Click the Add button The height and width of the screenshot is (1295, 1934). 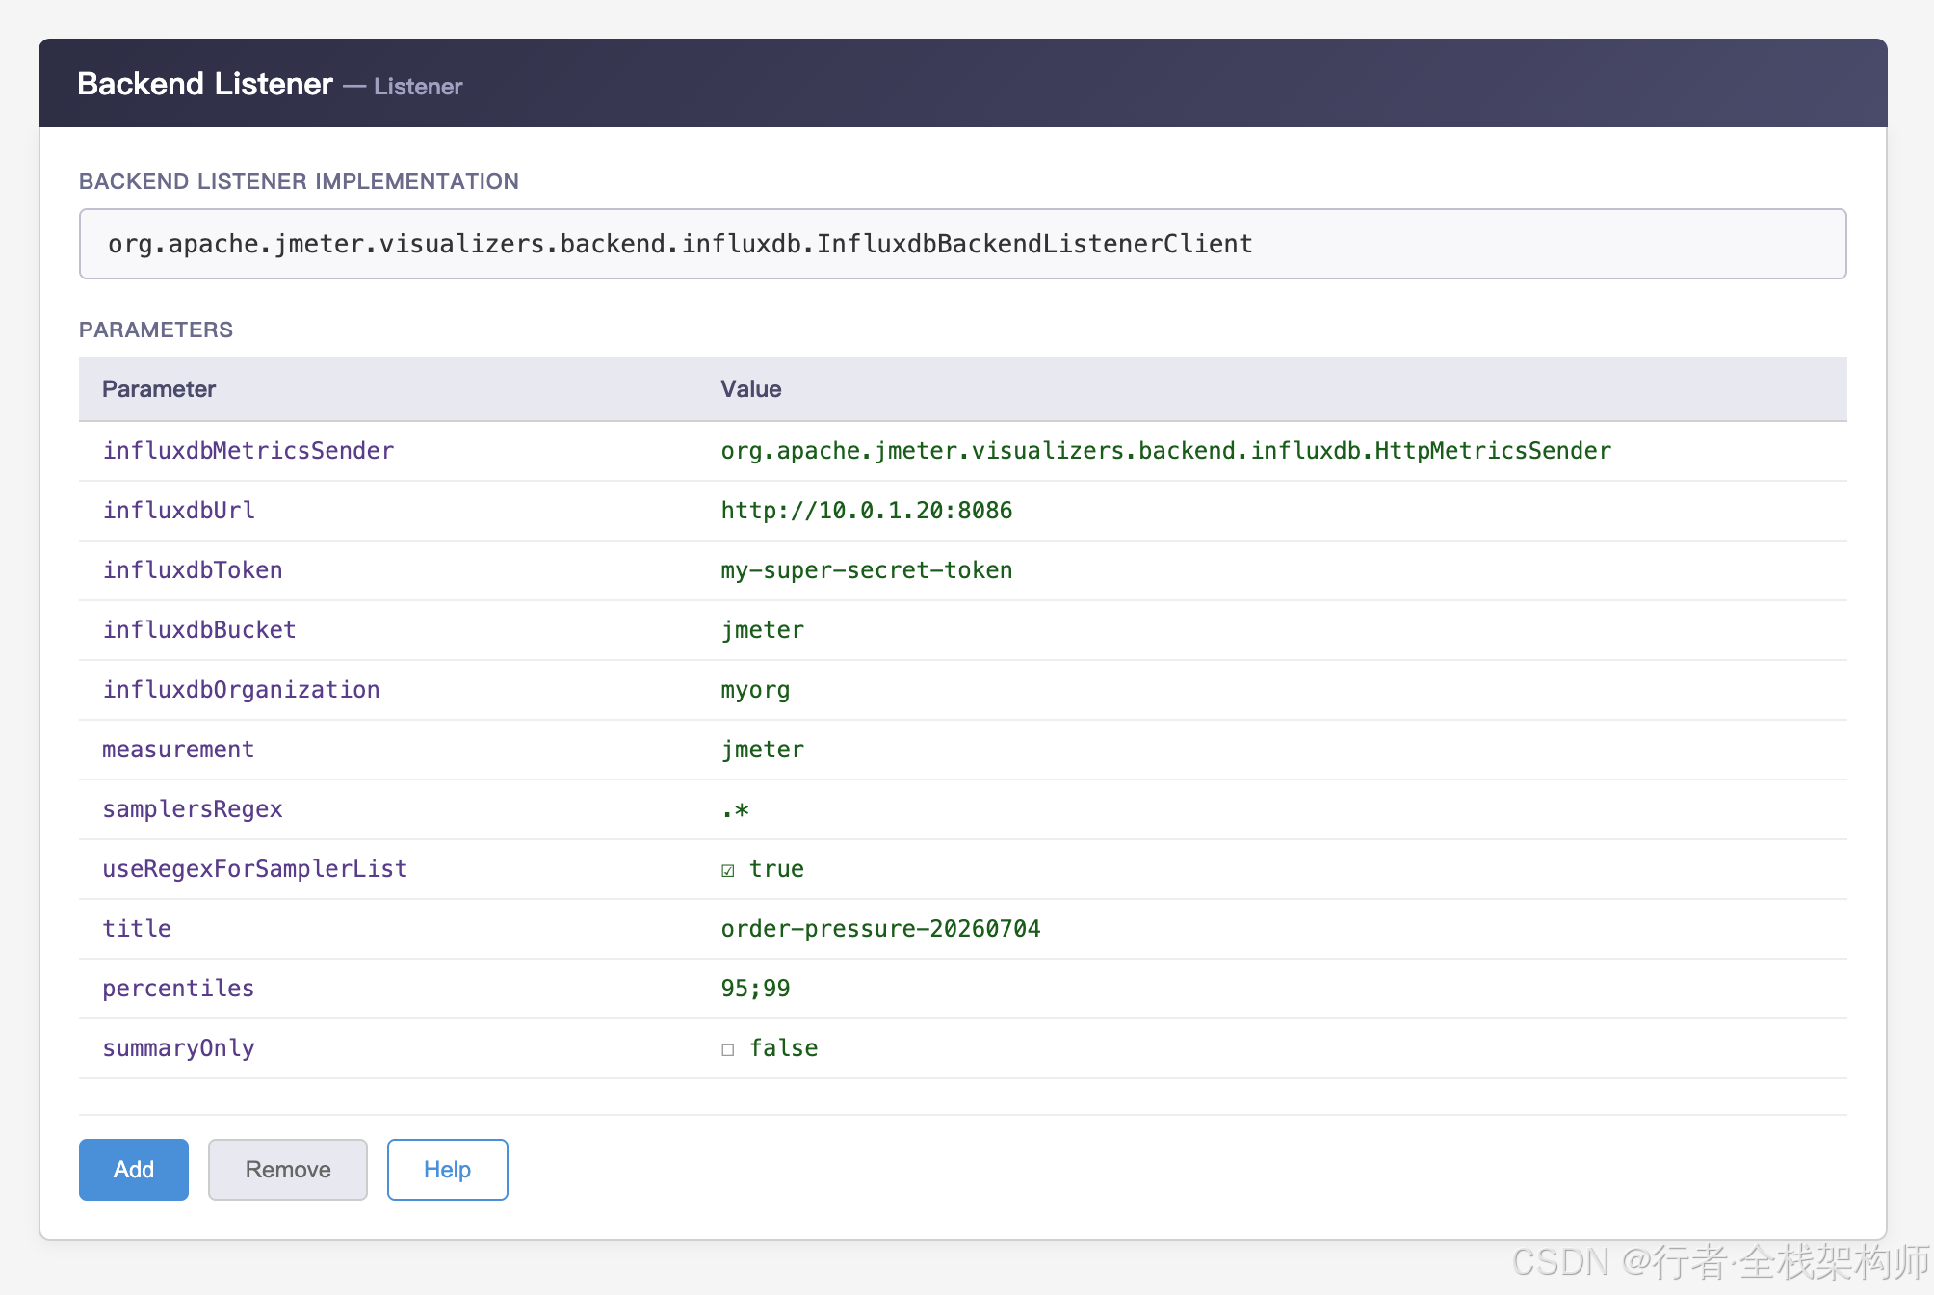pos(134,1170)
